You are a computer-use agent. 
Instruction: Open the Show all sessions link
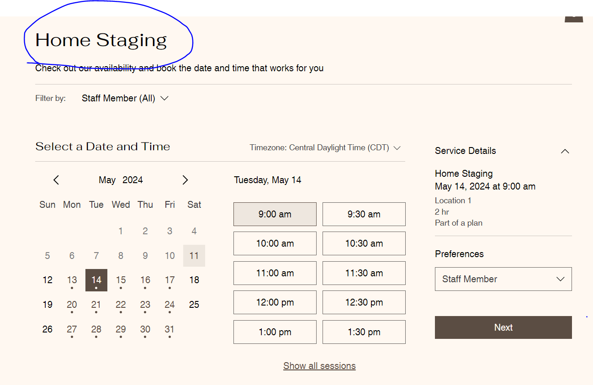point(319,366)
